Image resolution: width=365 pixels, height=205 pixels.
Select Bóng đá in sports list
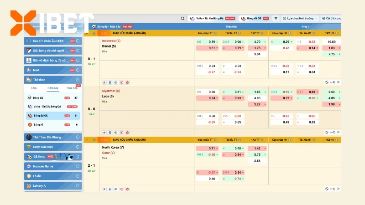[x=53, y=98]
